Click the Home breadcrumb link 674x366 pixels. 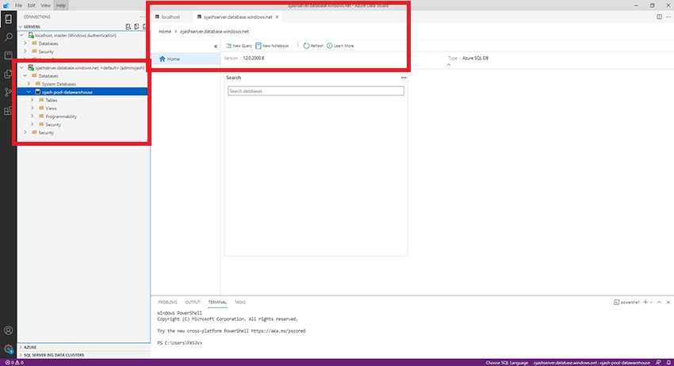point(165,32)
